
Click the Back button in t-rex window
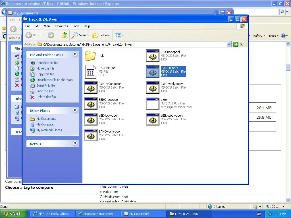point(33,35)
